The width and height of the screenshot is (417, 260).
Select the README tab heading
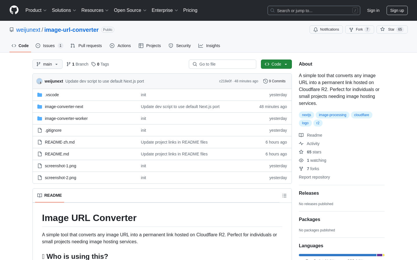(50, 196)
